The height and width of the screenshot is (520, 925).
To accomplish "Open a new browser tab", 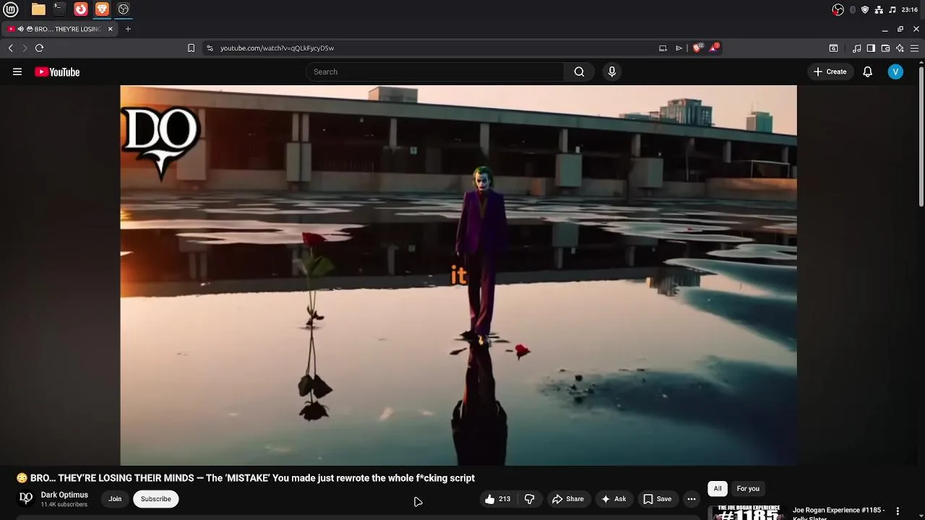I will (x=128, y=29).
